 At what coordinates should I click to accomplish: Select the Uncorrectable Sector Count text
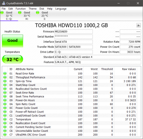(32, 131)
